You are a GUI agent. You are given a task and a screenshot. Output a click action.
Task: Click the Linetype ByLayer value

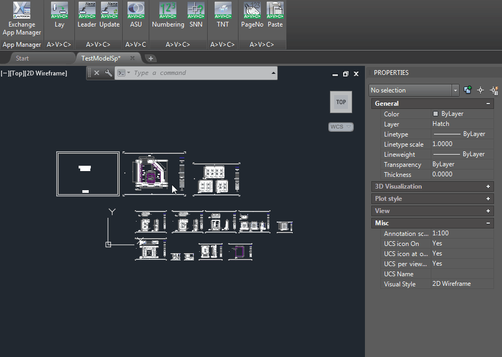(x=462, y=134)
